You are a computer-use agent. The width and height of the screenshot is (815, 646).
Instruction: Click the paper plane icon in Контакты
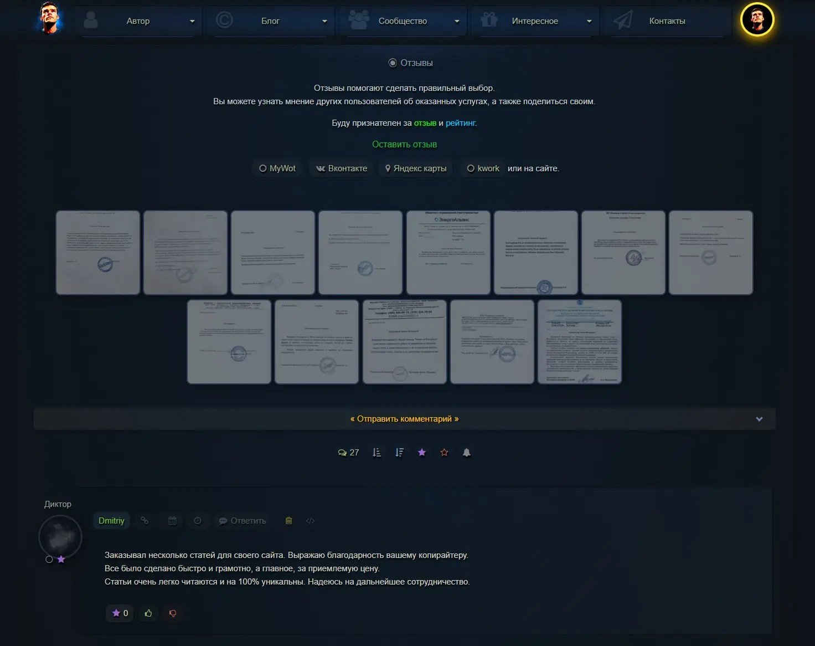point(623,20)
